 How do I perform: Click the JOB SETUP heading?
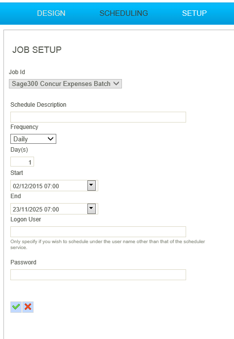[37, 50]
